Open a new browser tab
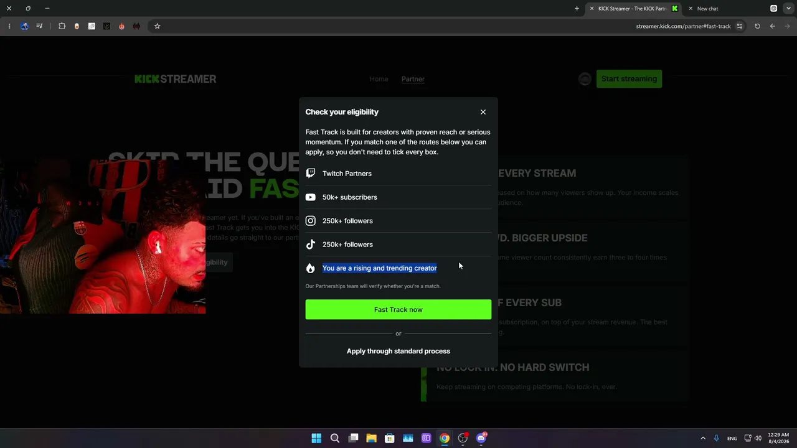Image resolution: width=797 pixels, height=448 pixels. (x=577, y=9)
